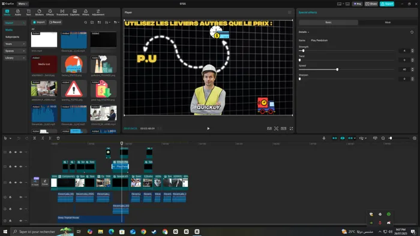
Task: Click the Cover edit button on main track
Action: coord(45,182)
